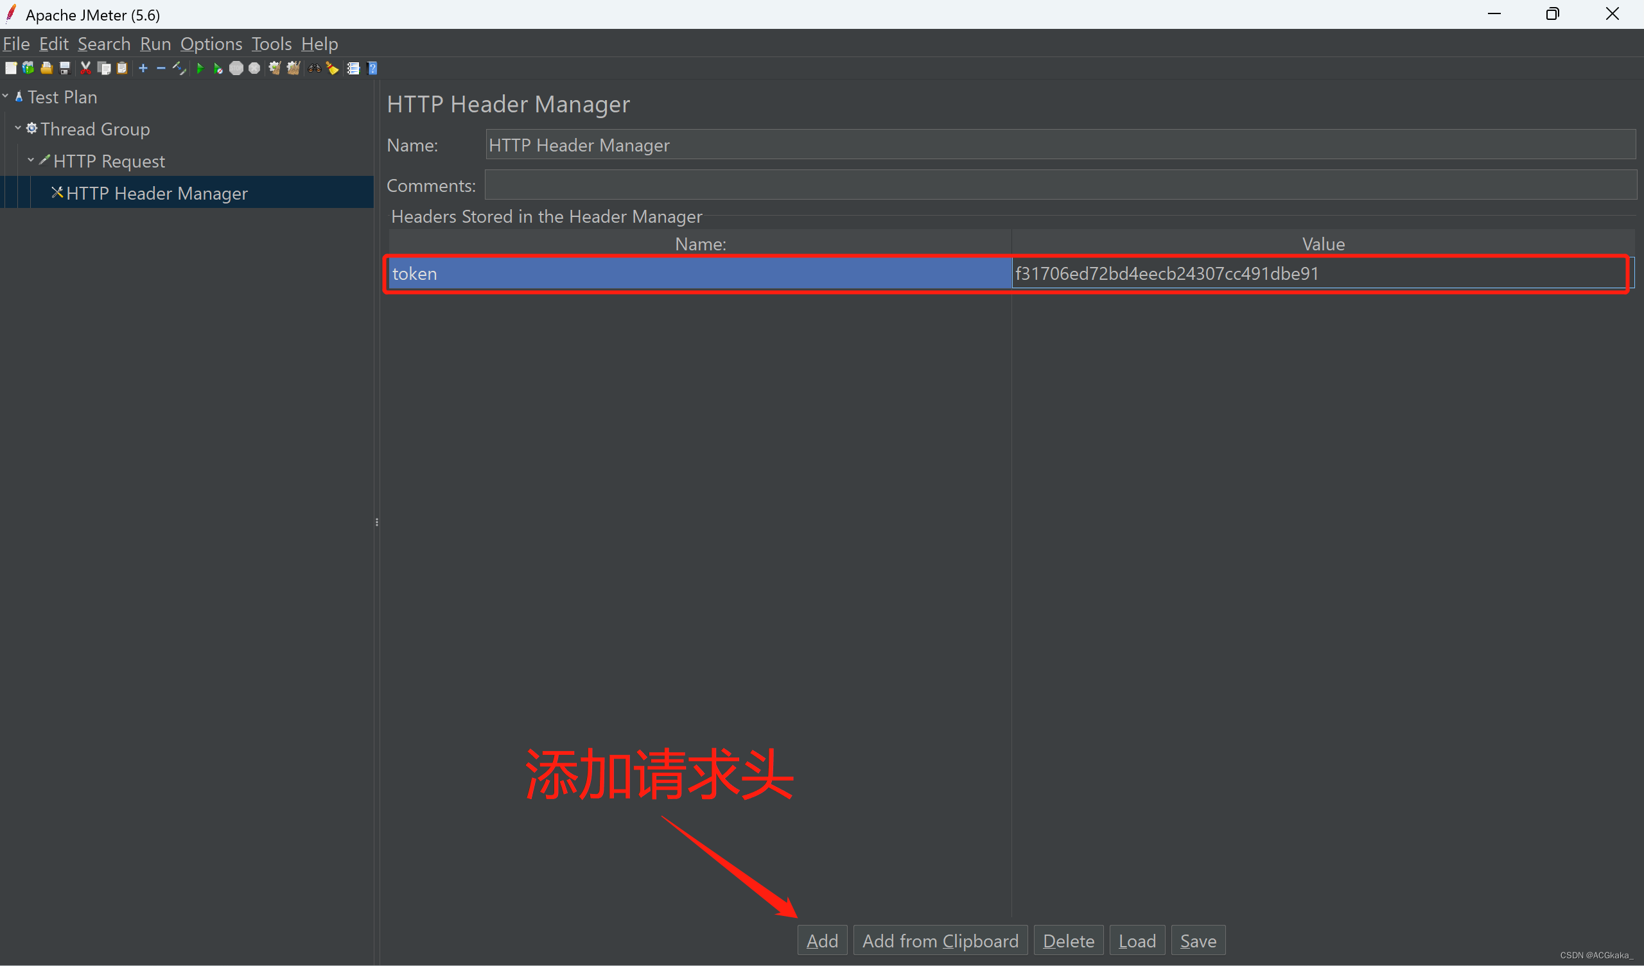This screenshot has width=1644, height=966.
Task: Click the Load button
Action: 1137,940
